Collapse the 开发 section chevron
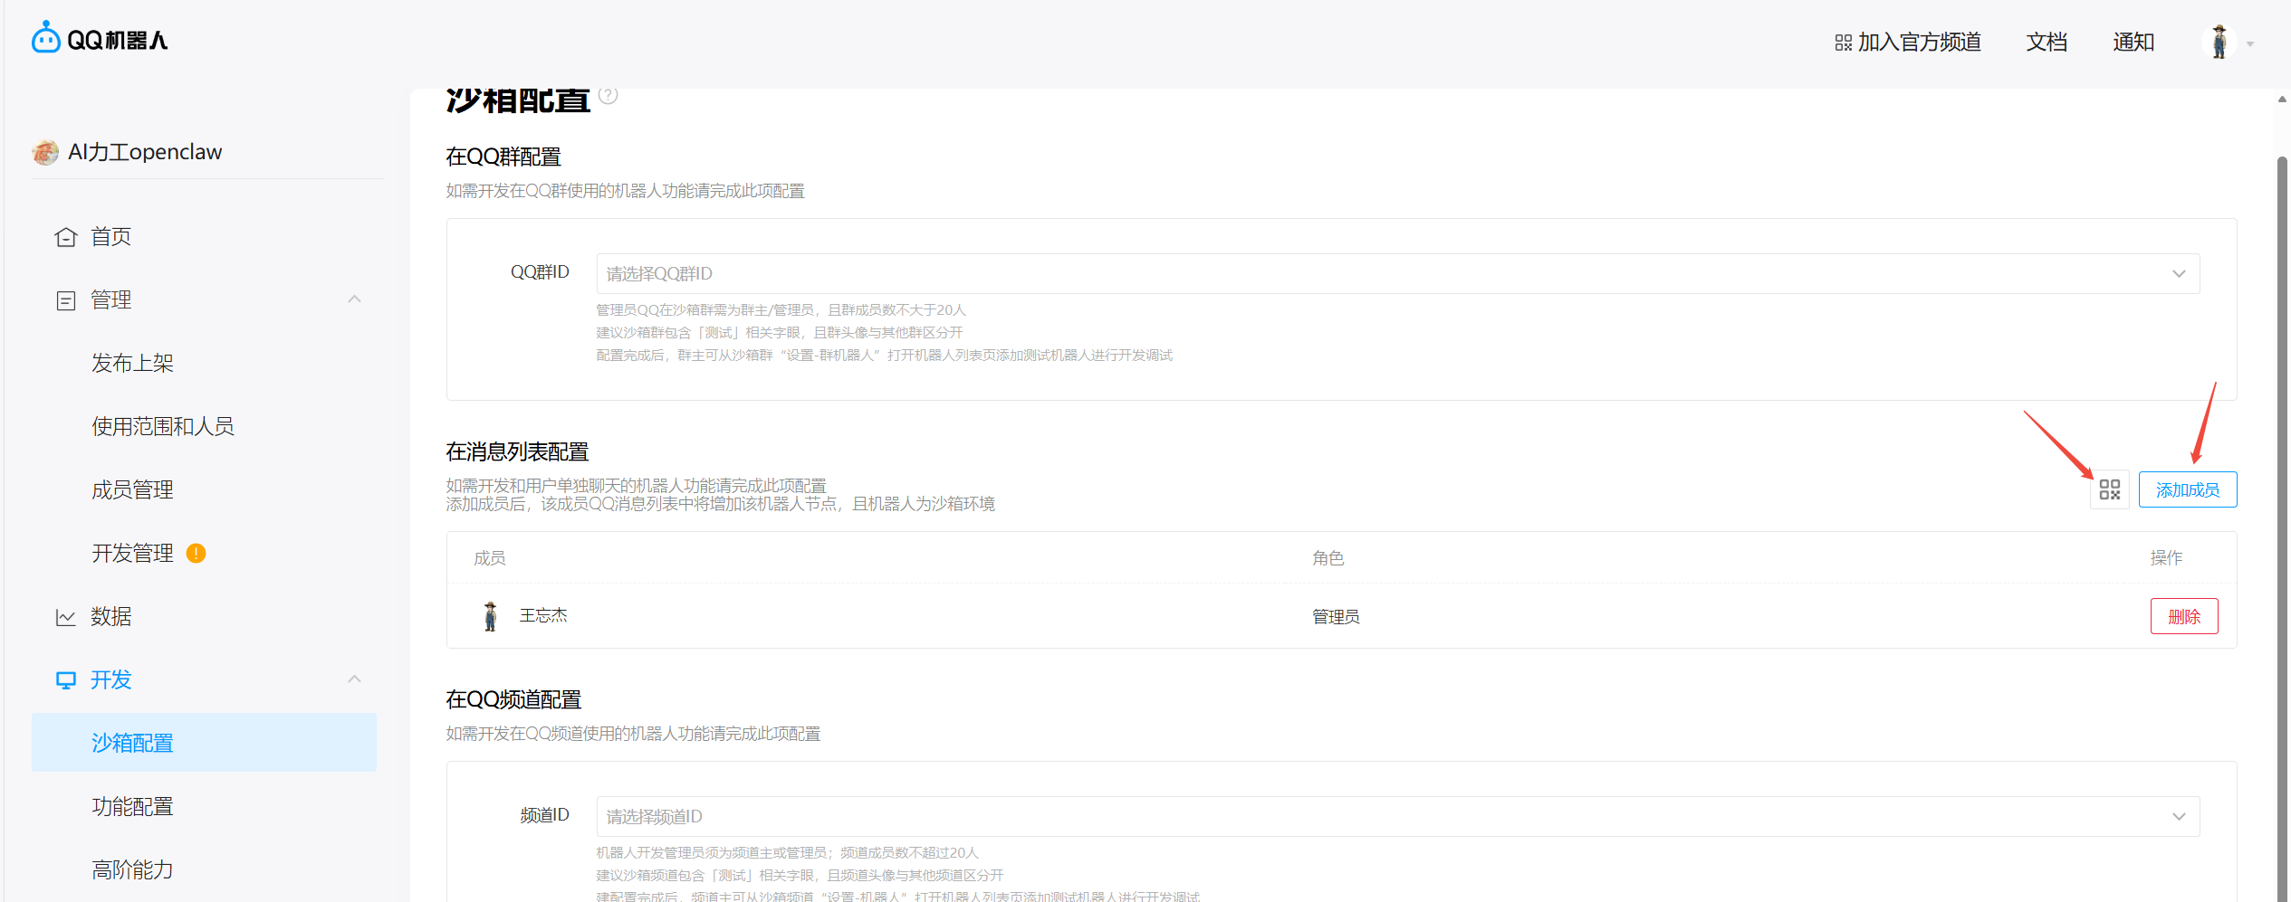Viewport: 2291px width, 902px height. tap(354, 679)
